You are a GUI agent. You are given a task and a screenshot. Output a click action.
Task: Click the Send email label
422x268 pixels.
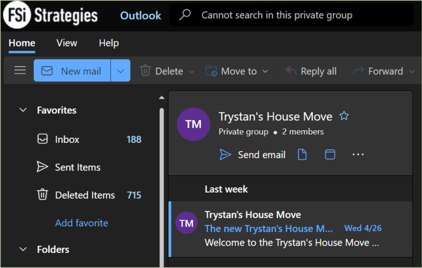(x=262, y=155)
